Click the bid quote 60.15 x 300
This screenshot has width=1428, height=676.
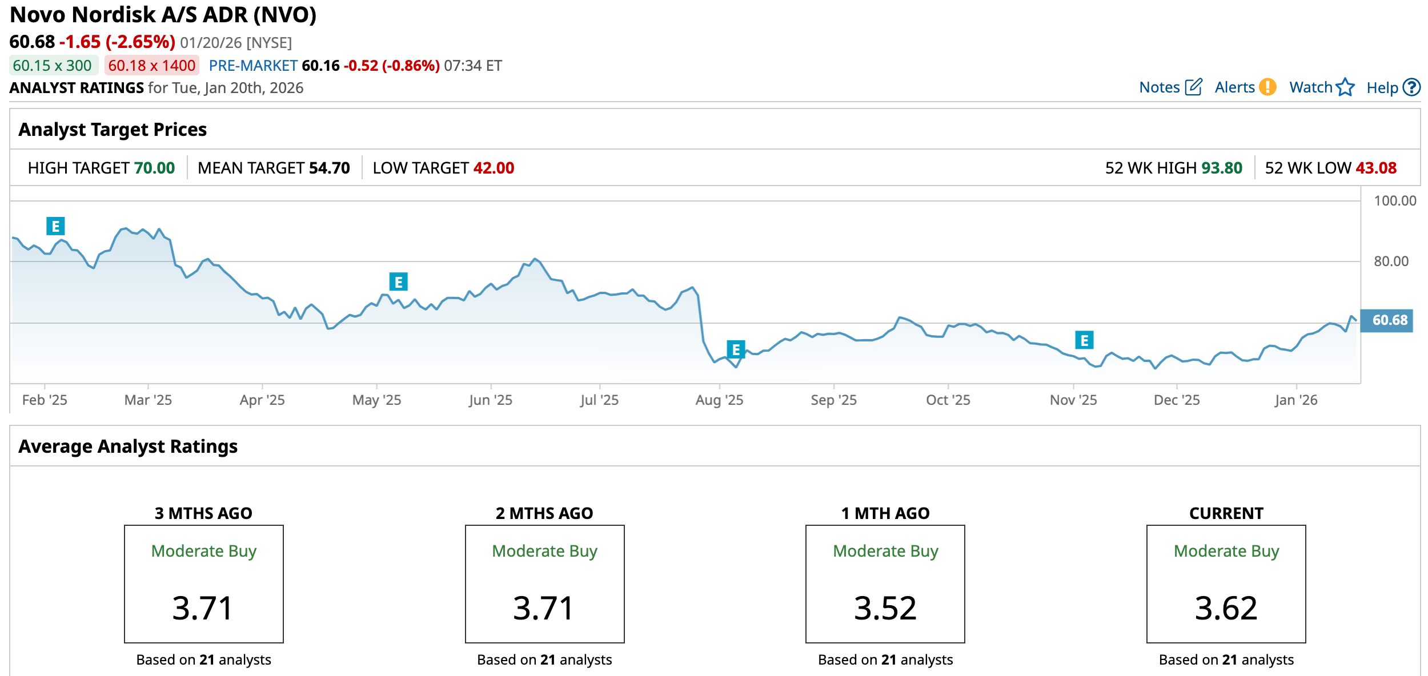[x=53, y=66]
